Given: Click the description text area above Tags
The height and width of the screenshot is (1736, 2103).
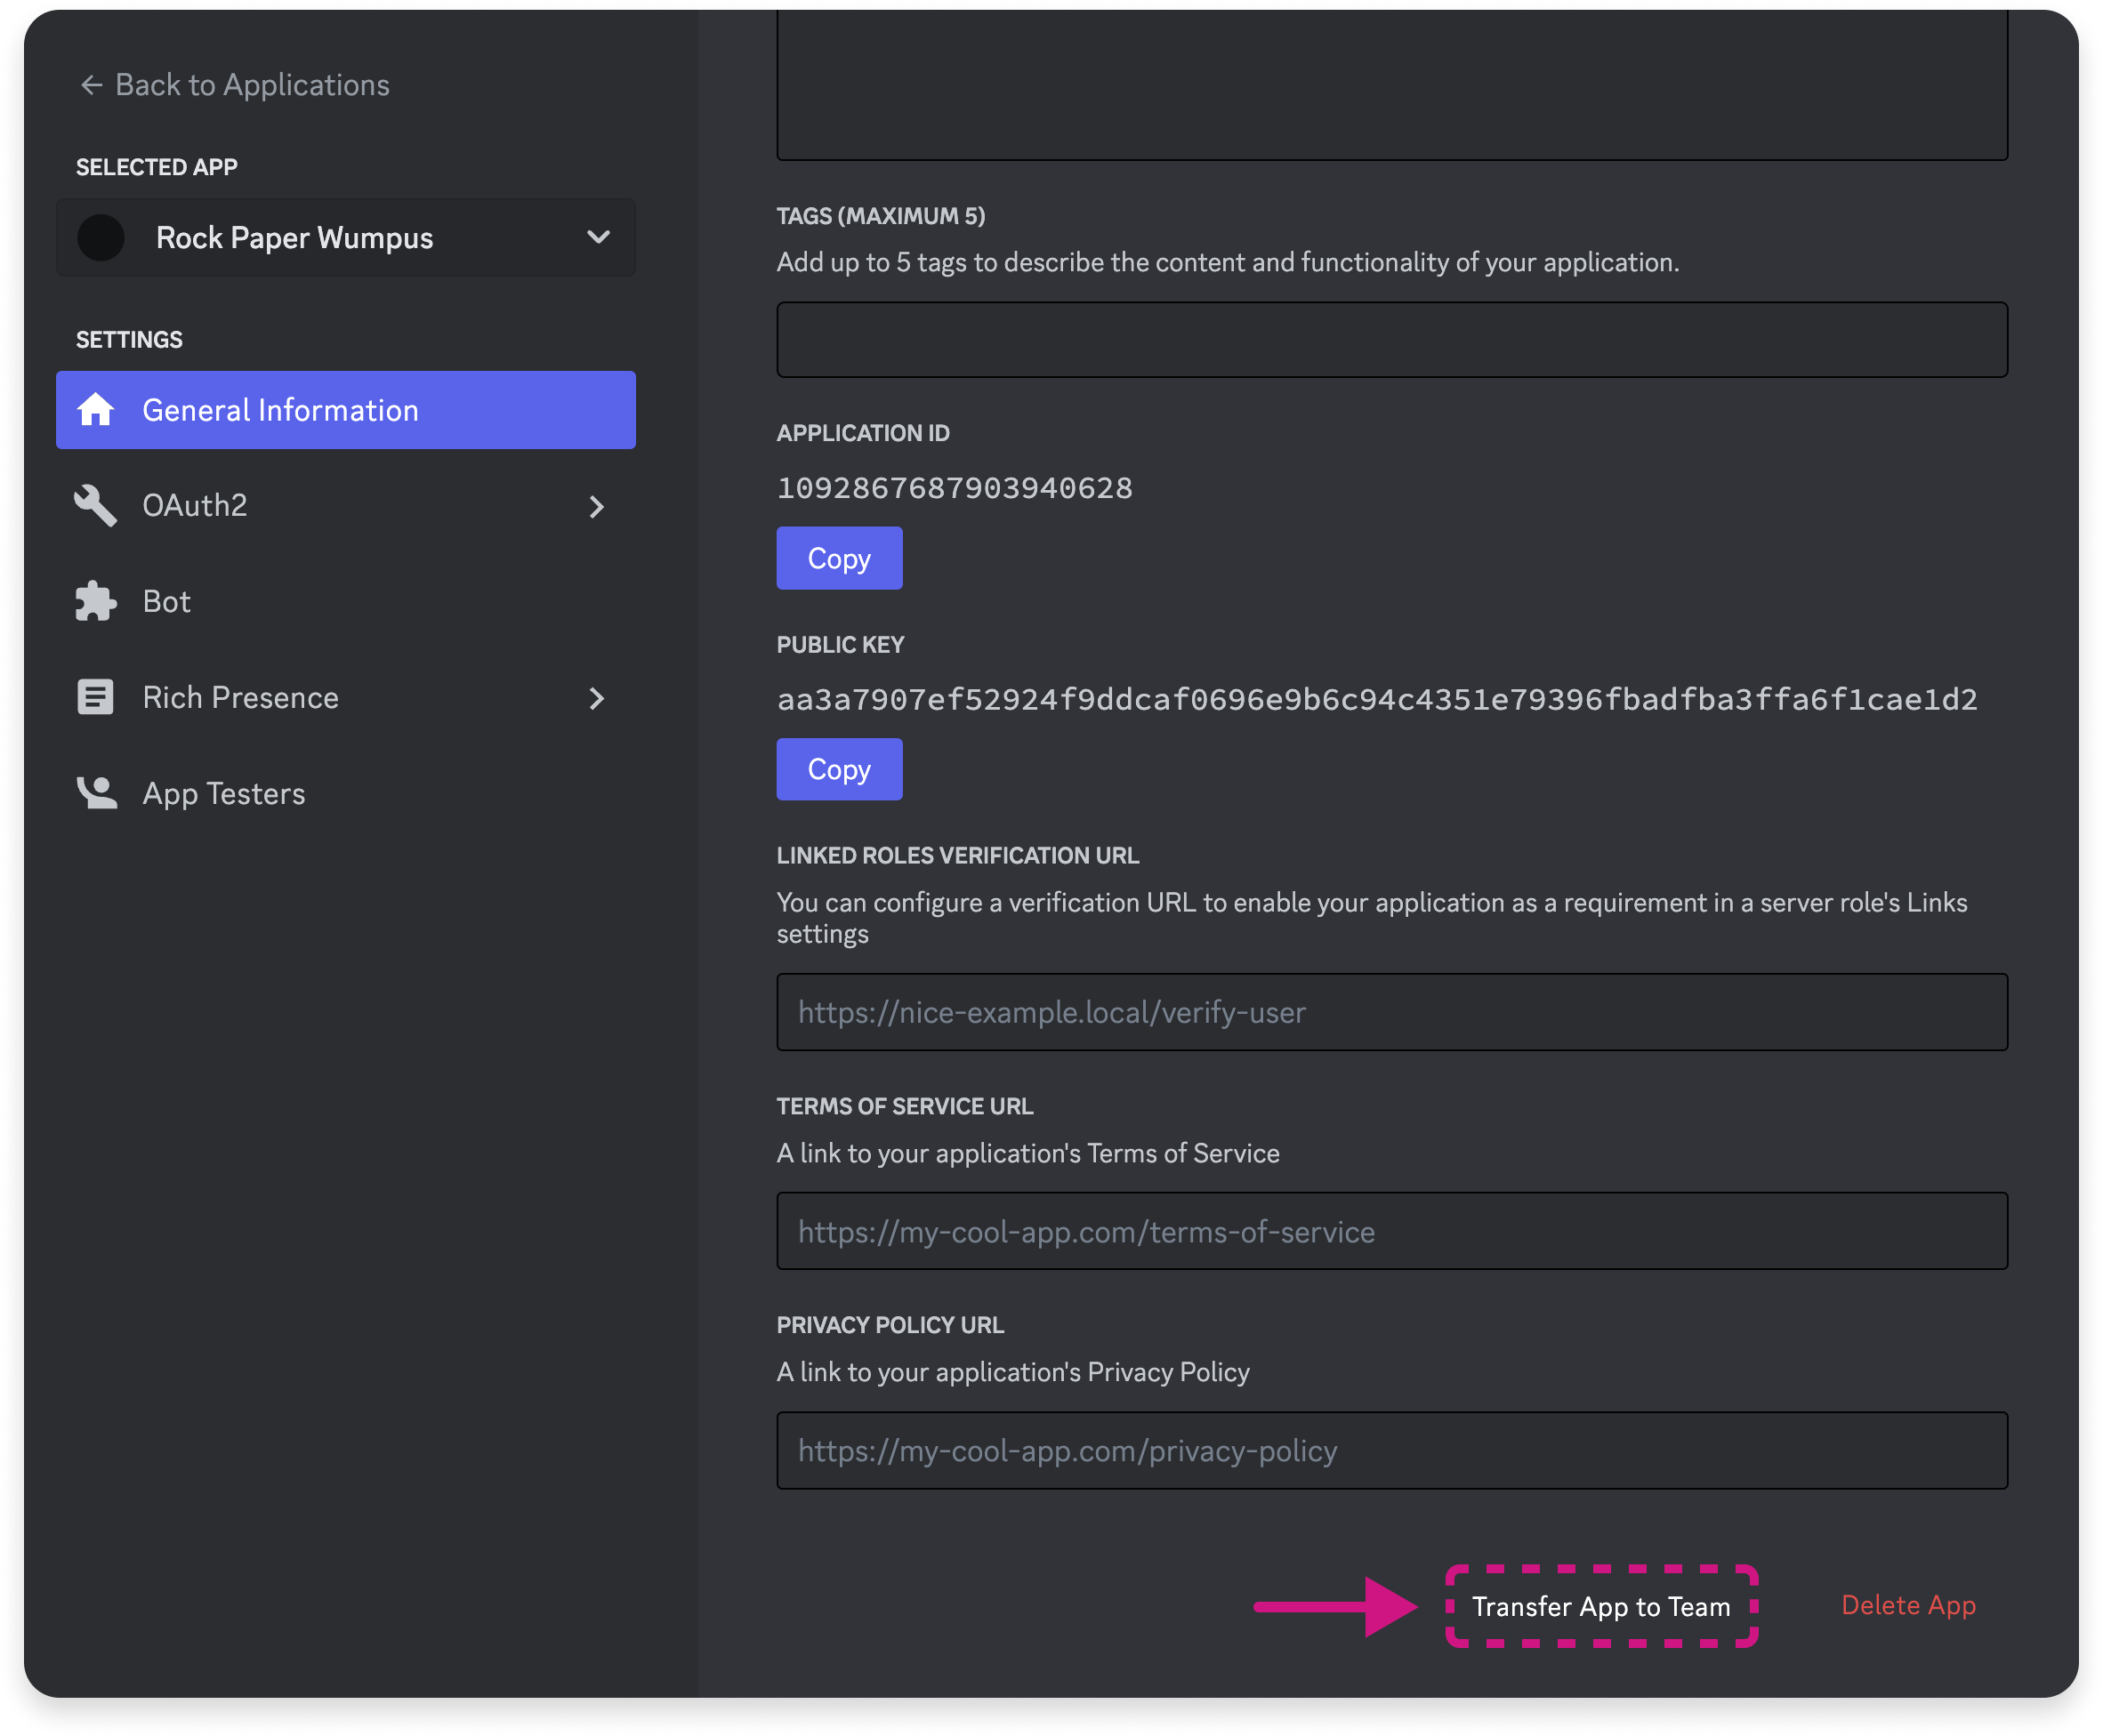Looking at the screenshot, I should pyautogui.click(x=1392, y=85).
